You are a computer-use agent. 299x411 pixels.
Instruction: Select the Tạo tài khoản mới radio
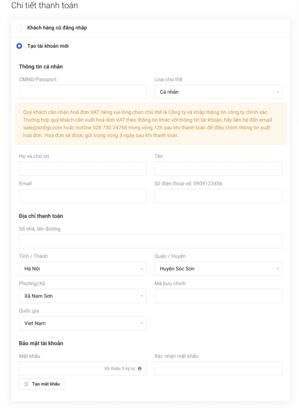(x=19, y=46)
